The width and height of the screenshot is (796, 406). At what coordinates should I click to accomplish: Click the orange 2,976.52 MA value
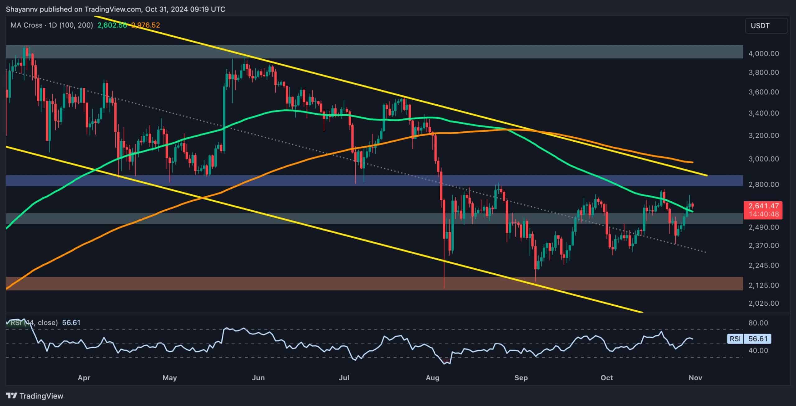pos(146,25)
